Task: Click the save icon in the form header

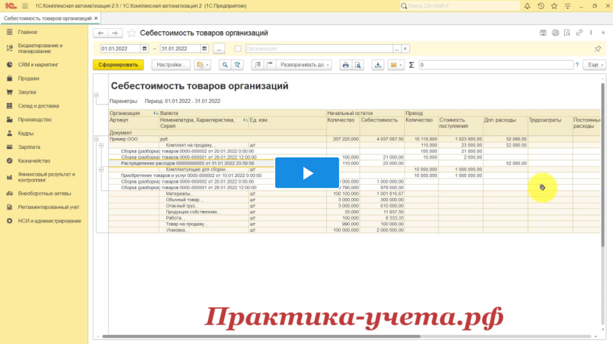Action: [543, 33]
